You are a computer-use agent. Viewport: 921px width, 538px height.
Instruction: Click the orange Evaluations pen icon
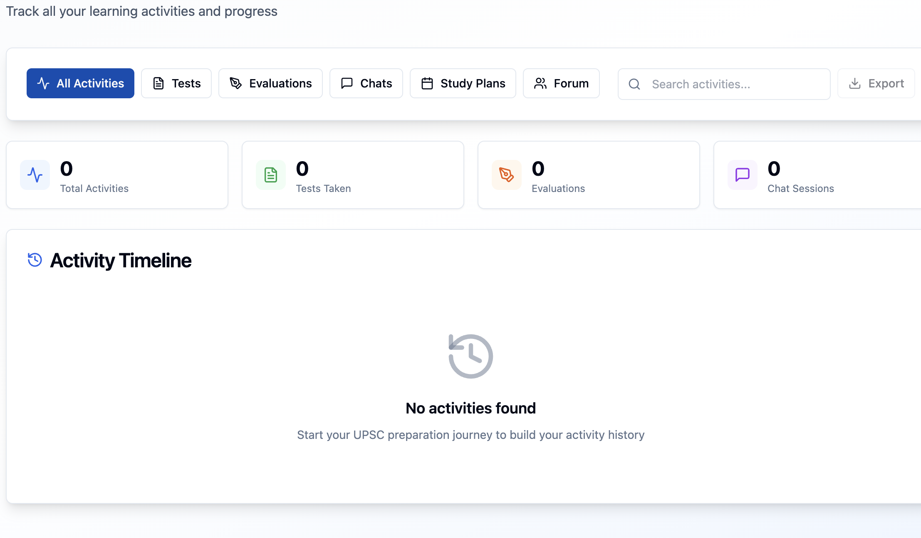(x=506, y=175)
